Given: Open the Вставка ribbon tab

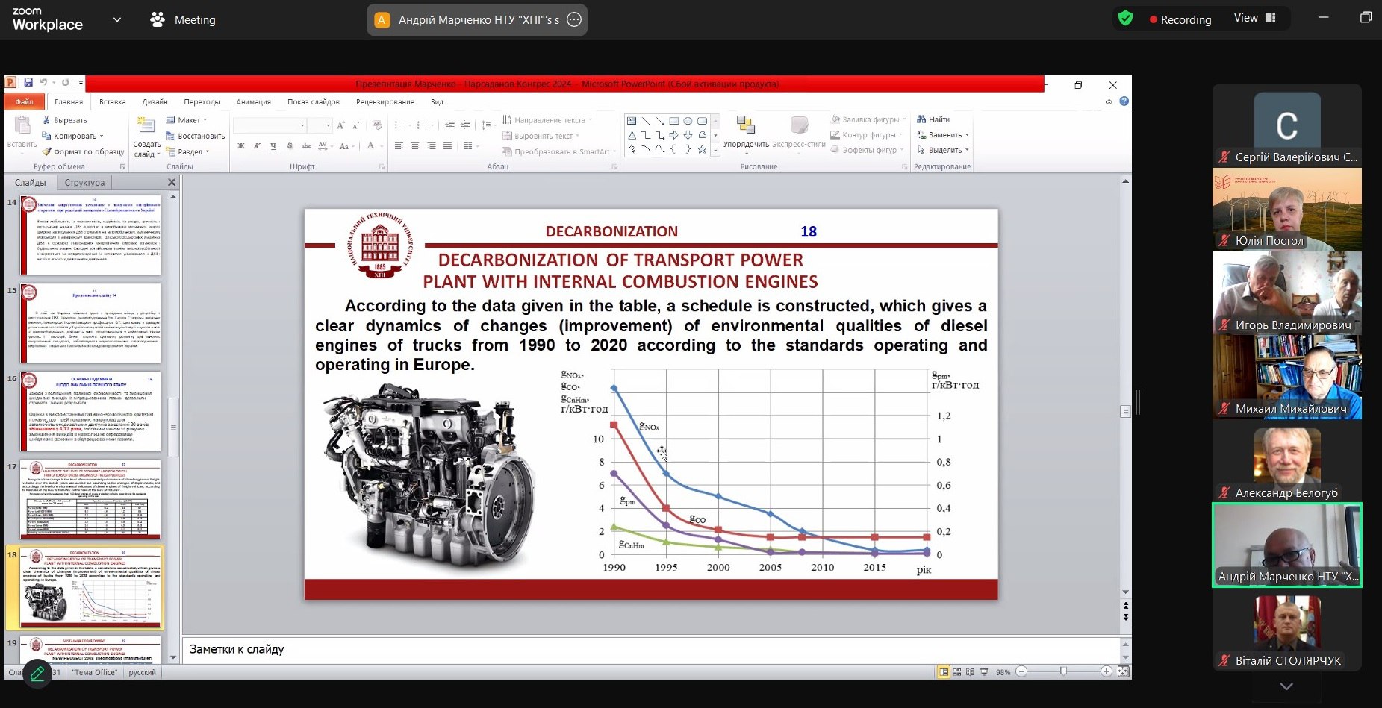Looking at the screenshot, I should tap(112, 102).
